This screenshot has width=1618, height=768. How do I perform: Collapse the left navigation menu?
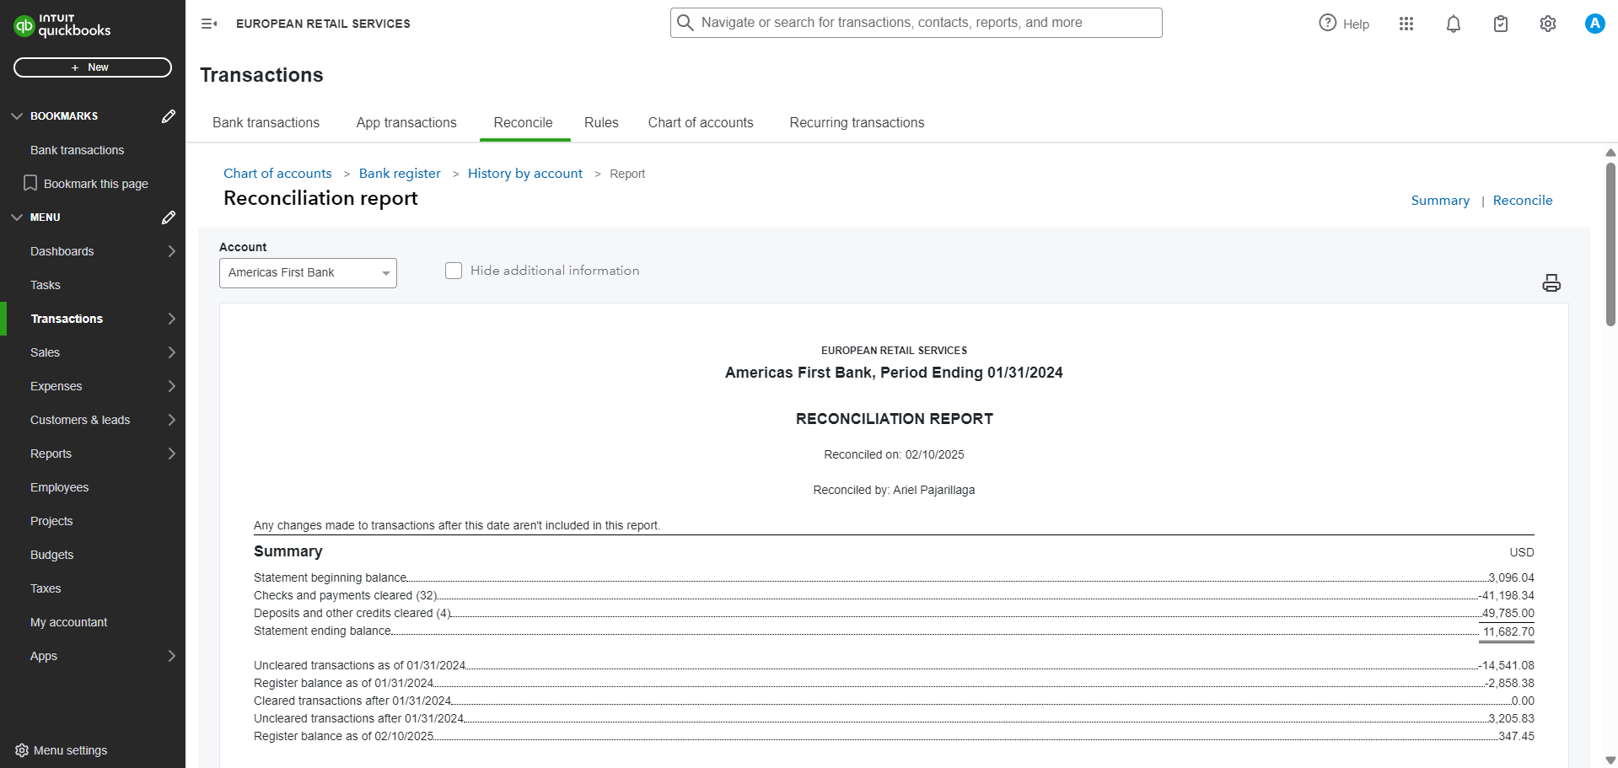(x=209, y=24)
